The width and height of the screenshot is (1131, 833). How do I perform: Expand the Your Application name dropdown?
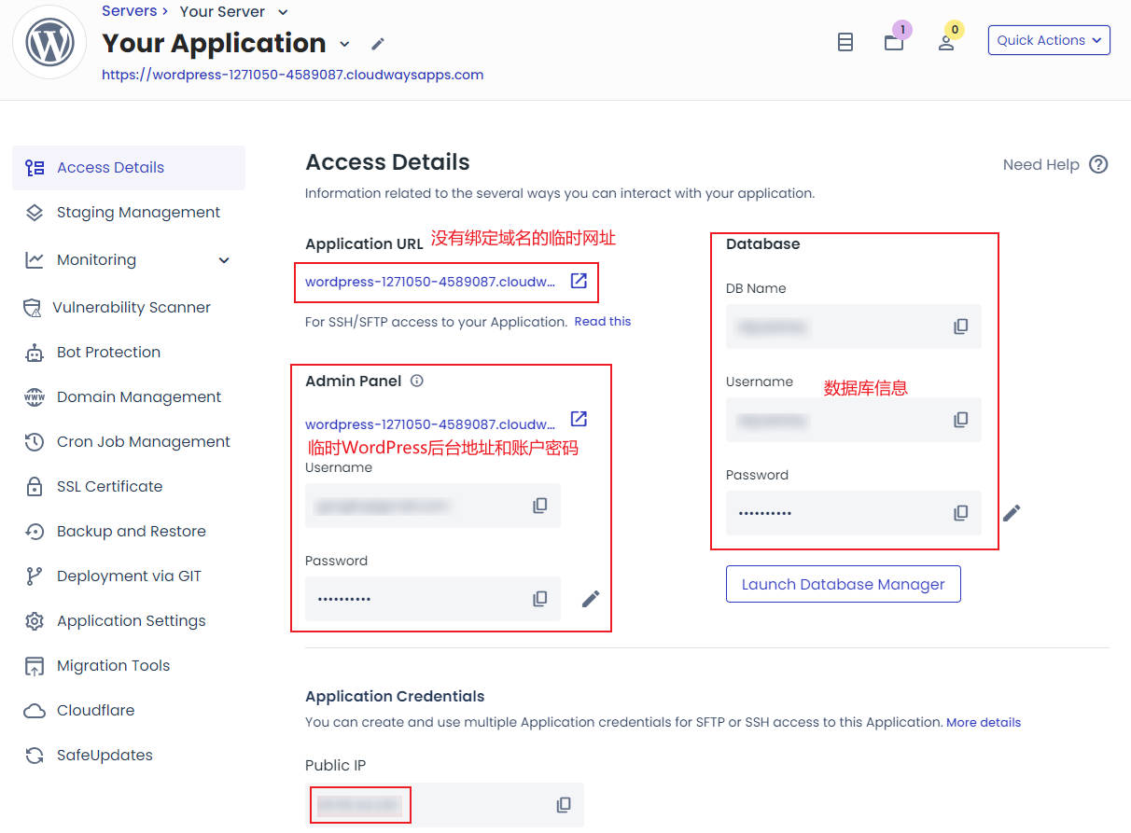[x=344, y=44]
